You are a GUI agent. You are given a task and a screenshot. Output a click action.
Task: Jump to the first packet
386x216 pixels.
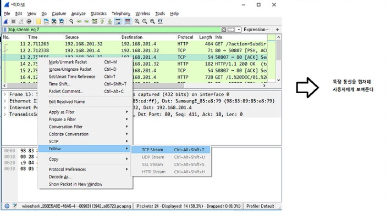102,21
